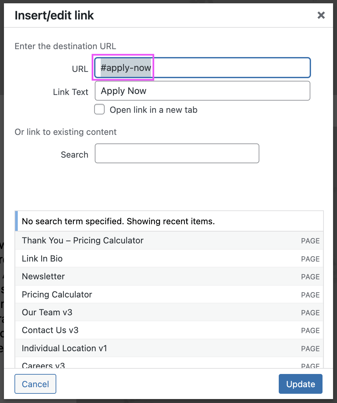Pick the Pricing Calculator page
Viewport: 337px width, 403px height.
(57, 294)
